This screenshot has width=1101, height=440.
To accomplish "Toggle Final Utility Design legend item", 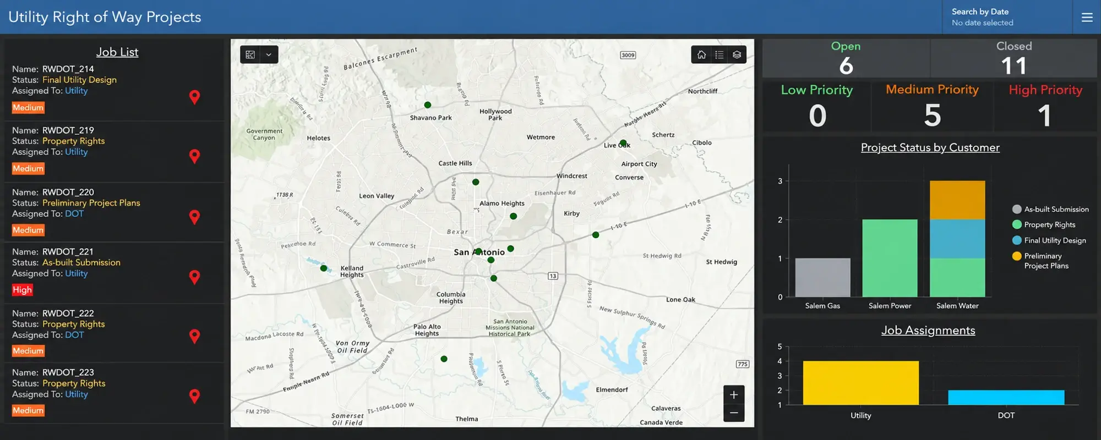I will pos(1049,240).
